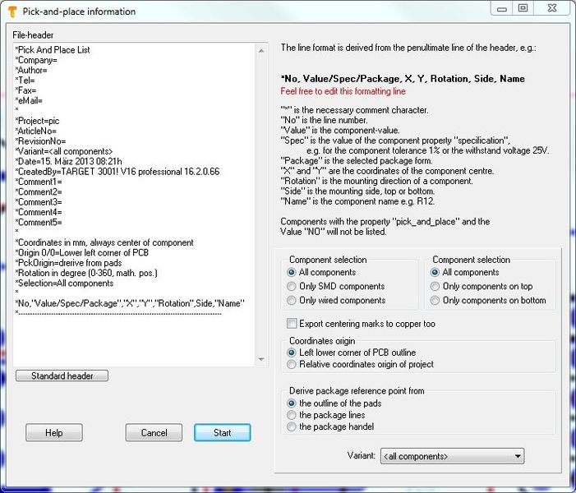576x493 pixels.
Task: Derive reference point from package lines
Action: (x=293, y=415)
